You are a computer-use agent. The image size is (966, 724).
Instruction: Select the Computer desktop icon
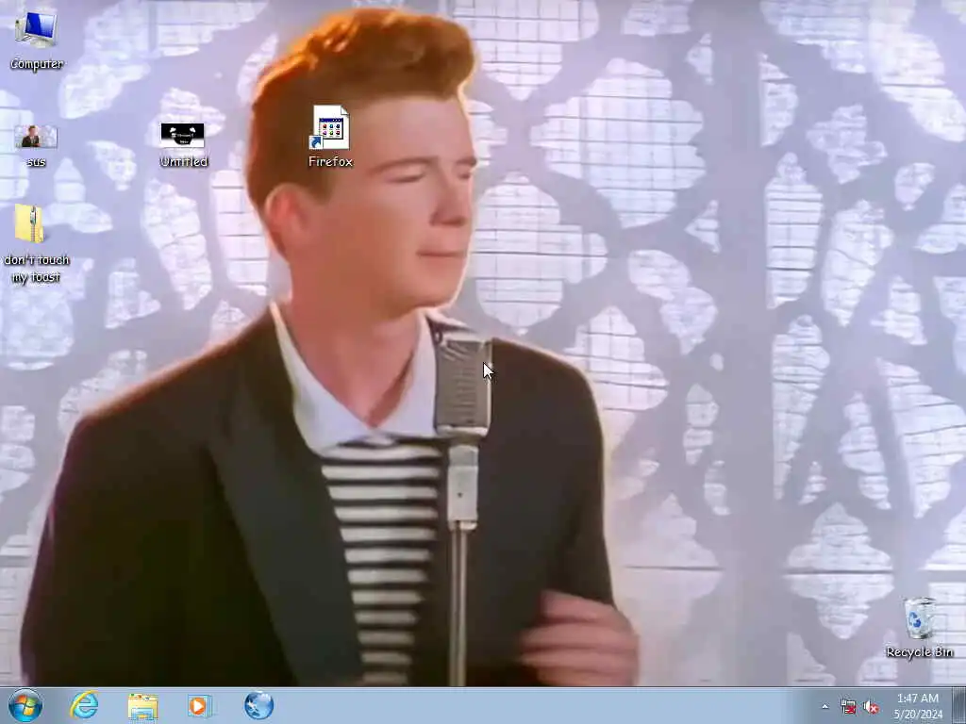point(37,40)
